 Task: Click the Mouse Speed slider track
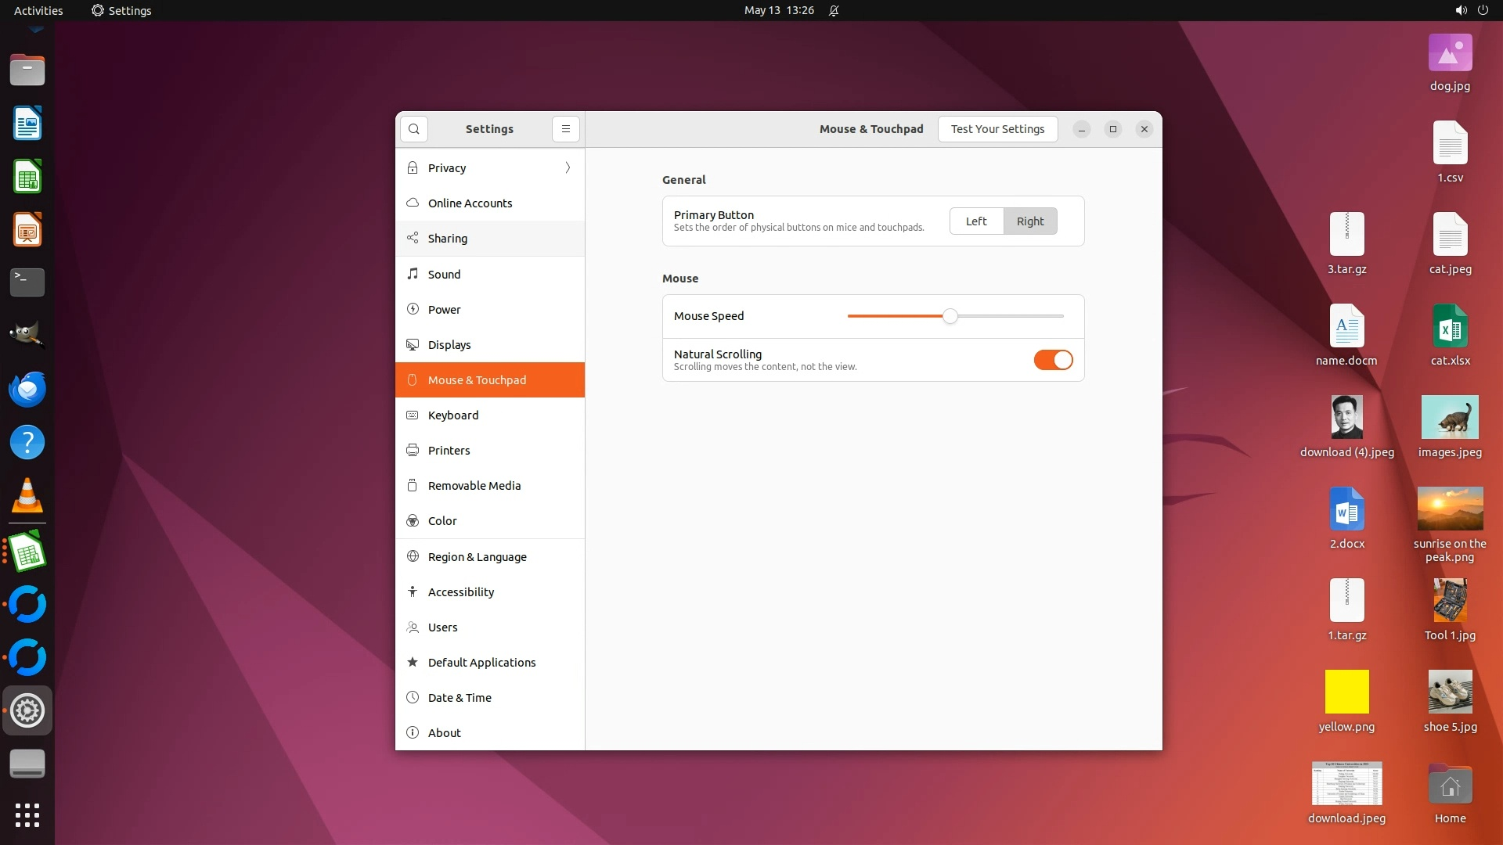(x=1010, y=316)
